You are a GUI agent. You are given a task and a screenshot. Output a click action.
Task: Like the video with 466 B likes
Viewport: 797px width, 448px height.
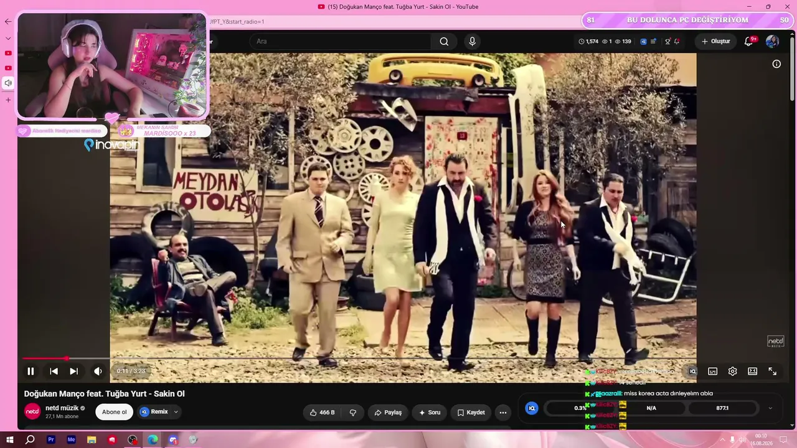coord(323,413)
